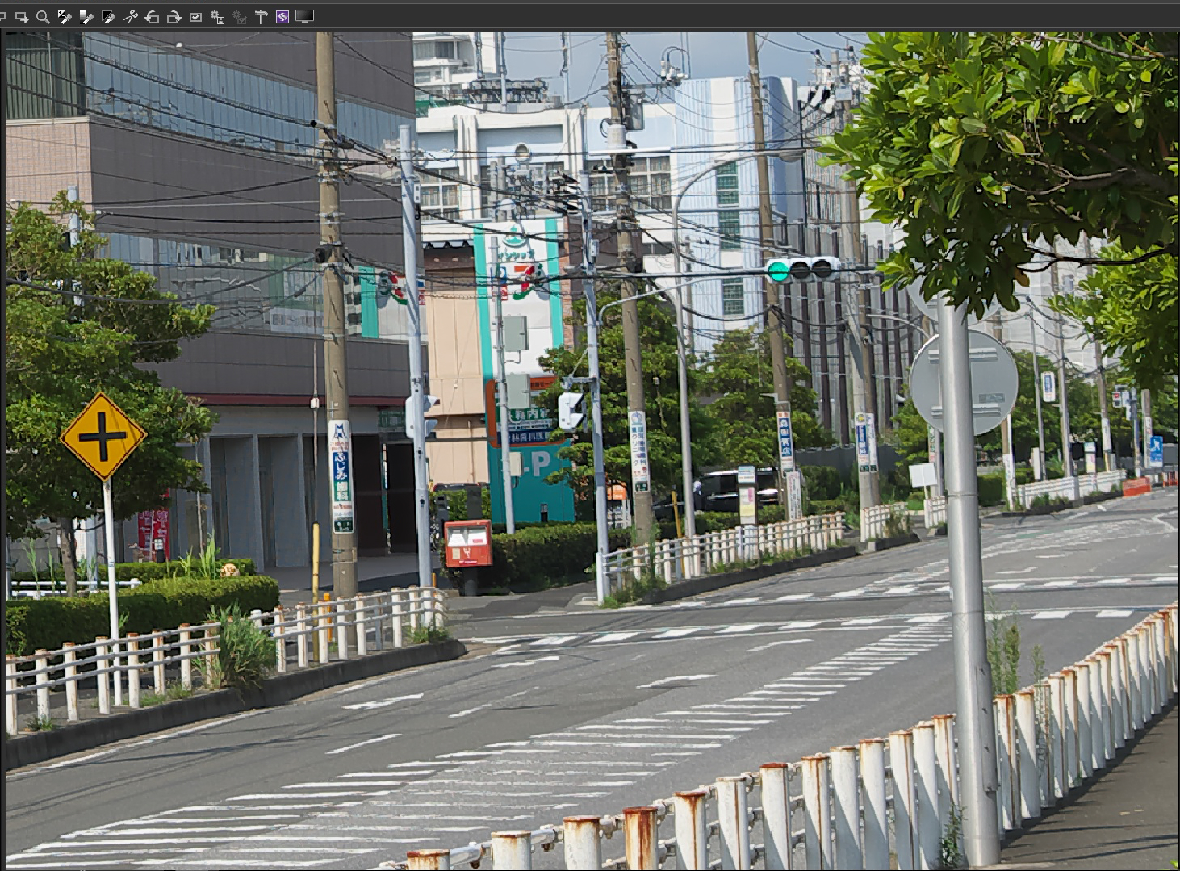Click the hammer develop icon

point(261,17)
